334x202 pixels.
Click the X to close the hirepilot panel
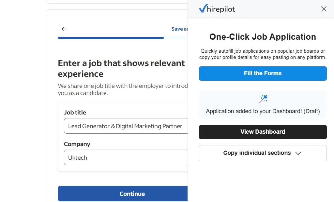(x=324, y=9)
